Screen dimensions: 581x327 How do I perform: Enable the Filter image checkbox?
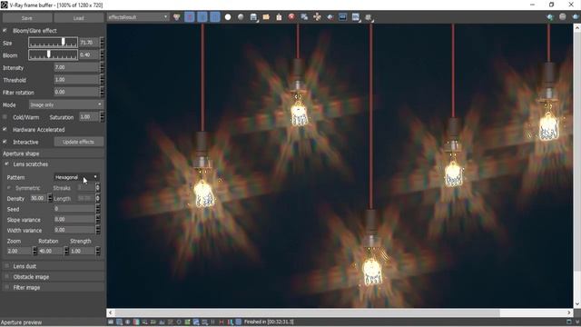click(6, 287)
